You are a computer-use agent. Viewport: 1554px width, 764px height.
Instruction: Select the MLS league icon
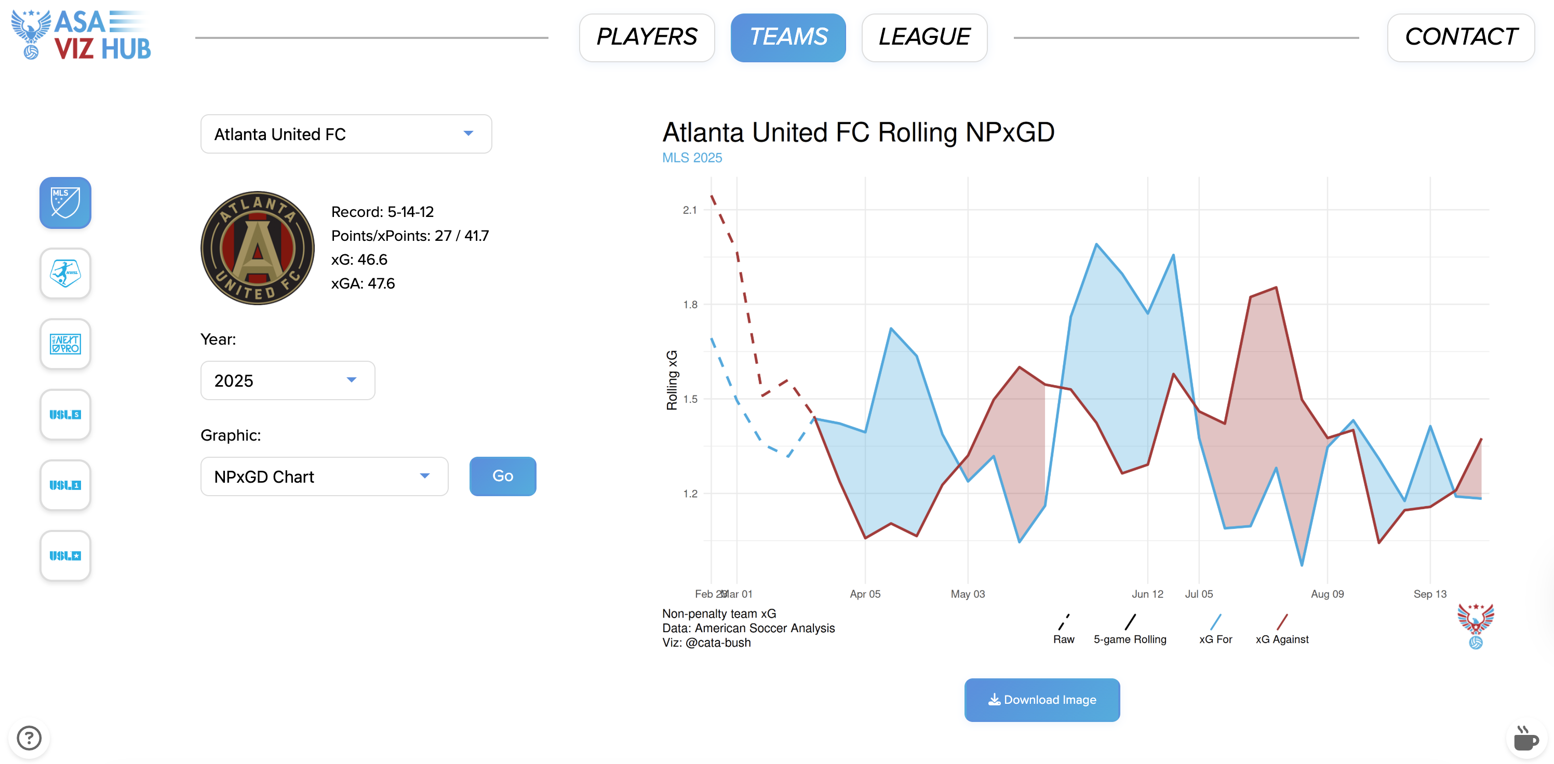(65, 202)
